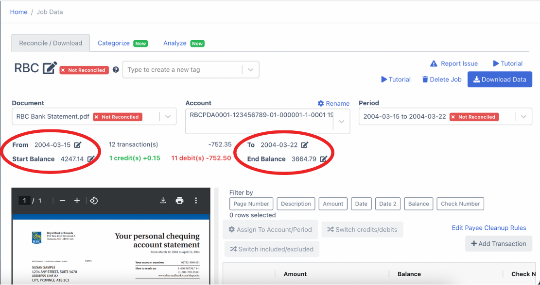Click the Amount column header
Image resolution: width=540 pixels, height=285 pixels.
click(x=295, y=274)
